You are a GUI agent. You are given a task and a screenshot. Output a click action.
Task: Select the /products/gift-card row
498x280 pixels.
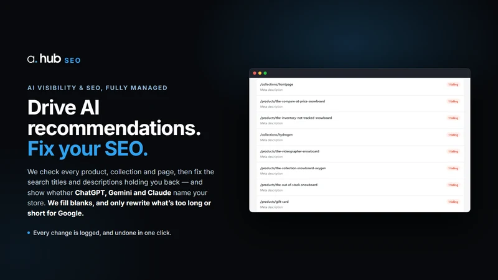click(360, 204)
